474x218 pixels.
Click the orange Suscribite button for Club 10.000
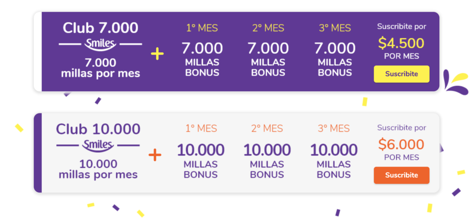coord(401,175)
